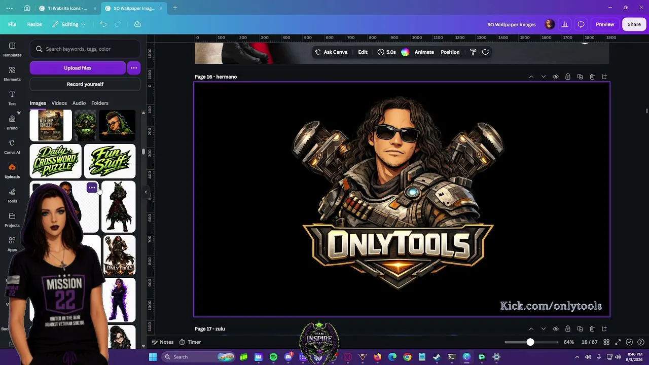Collapse the side panel
Viewport: 649px width, 365px height.
click(x=146, y=192)
